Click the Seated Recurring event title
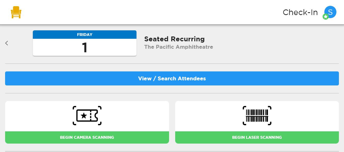 [174, 39]
